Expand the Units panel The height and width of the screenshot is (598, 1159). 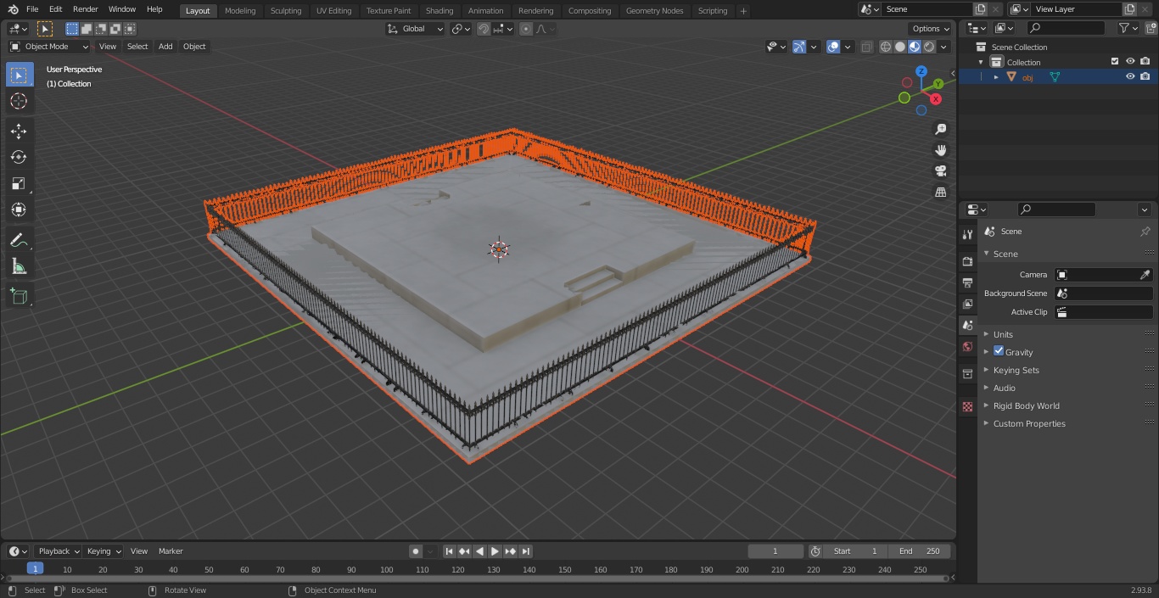[x=1003, y=334]
